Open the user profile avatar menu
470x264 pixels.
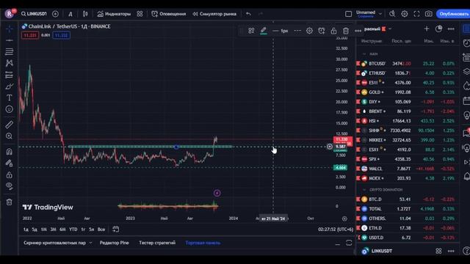pyautogui.click(x=10, y=14)
